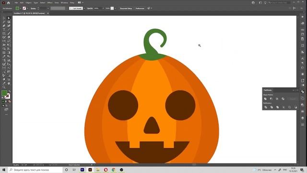Apply the Merge pathfinder
The height and width of the screenshot is (173, 307).
[277, 107]
